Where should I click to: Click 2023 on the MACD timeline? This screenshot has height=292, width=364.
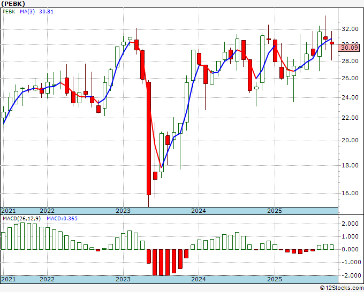123,279
